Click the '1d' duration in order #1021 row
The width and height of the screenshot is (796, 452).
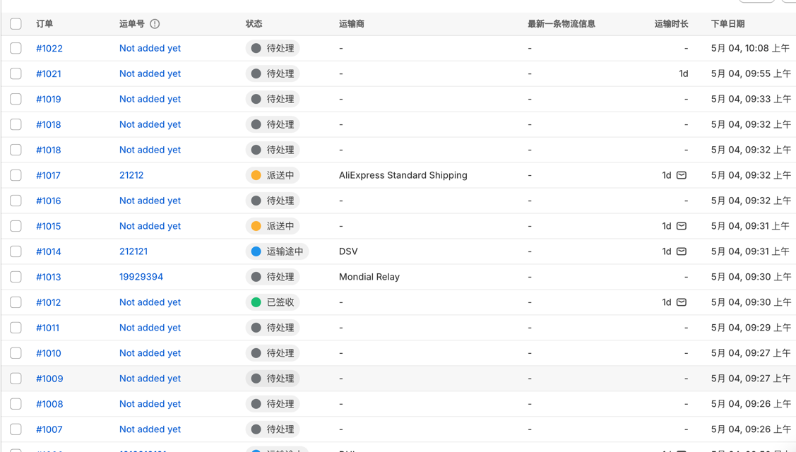(x=683, y=73)
